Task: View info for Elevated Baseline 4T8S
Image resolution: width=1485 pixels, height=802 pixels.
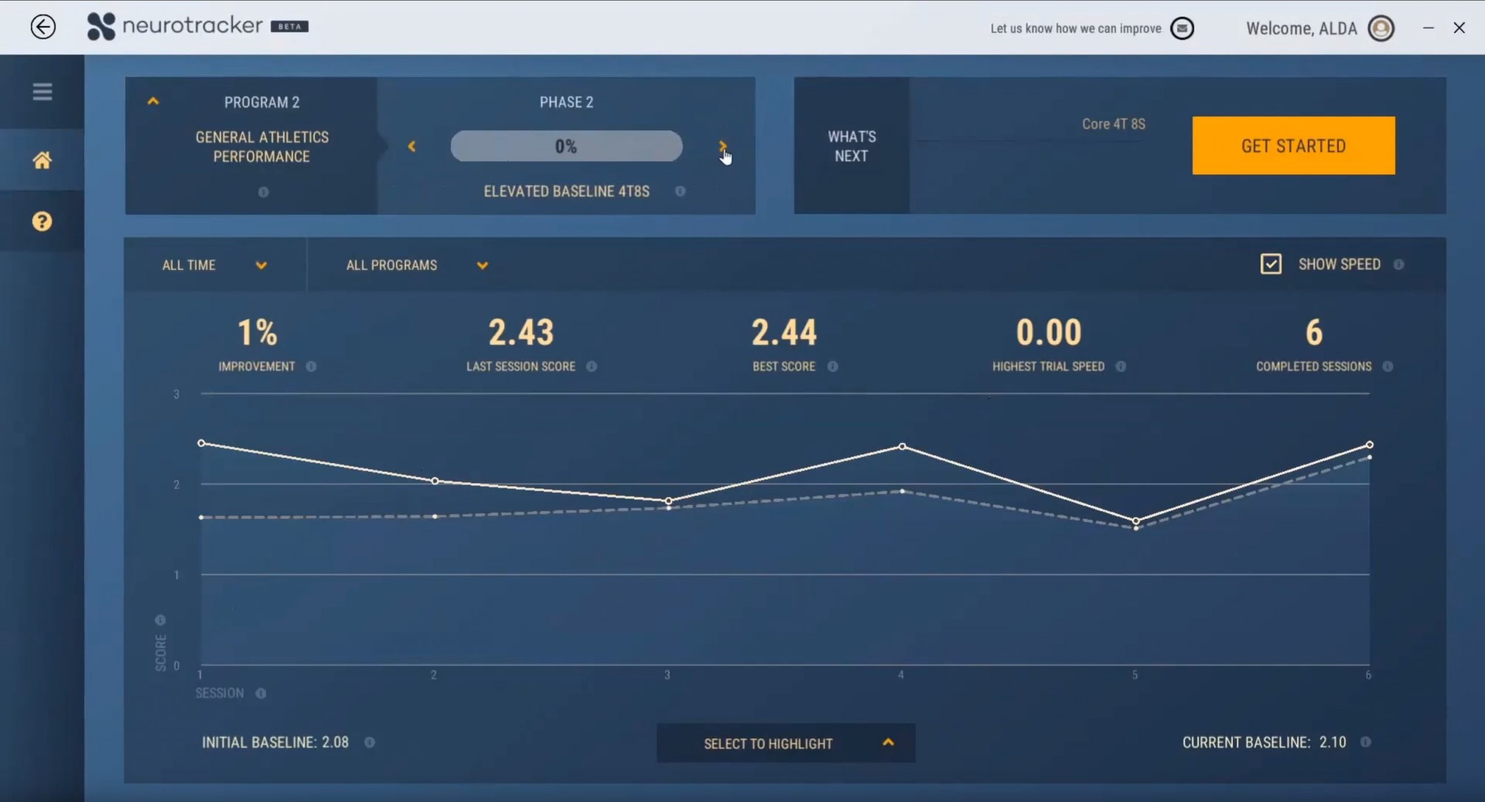Action: click(680, 191)
